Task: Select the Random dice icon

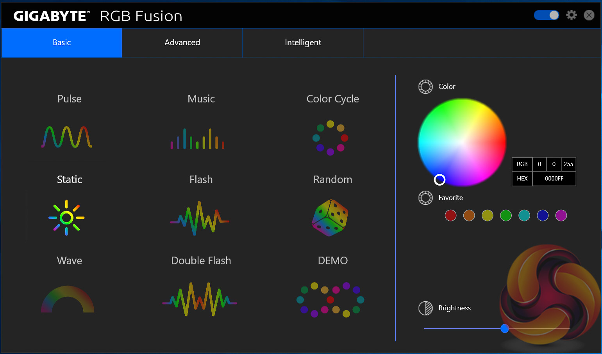Action: point(330,218)
